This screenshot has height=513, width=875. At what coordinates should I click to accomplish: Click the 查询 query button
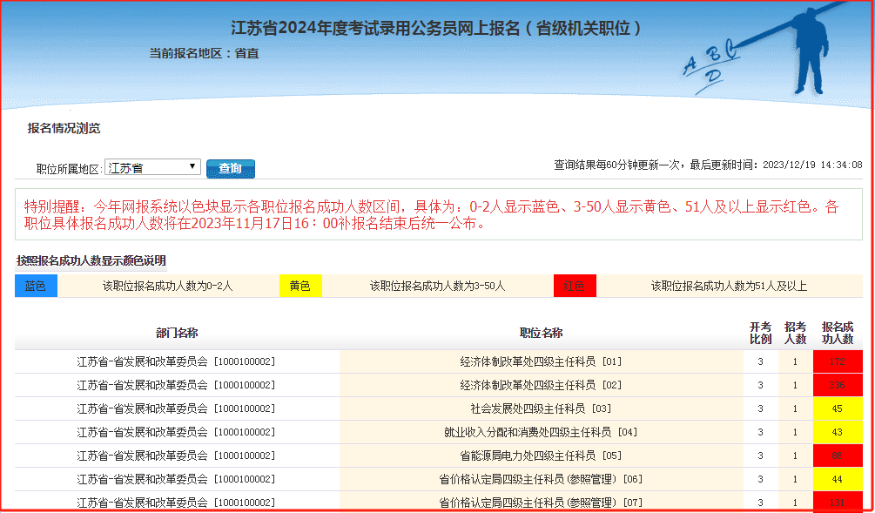pyautogui.click(x=230, y=167)
